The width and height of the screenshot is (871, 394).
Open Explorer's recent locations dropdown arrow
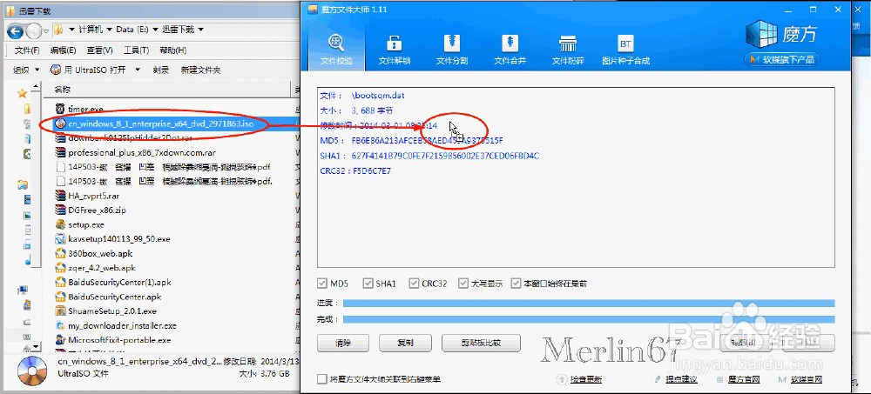[x=47, y=30]
